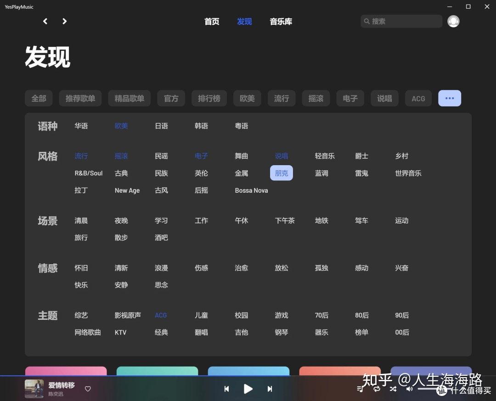Deselect the highlighted 朋克 genre filter
The height and width of the screenshot is (401, 496).
281,173
